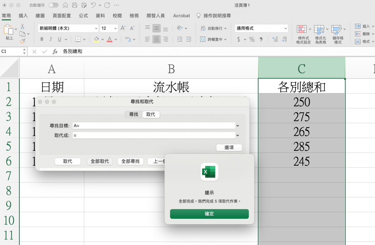Click the fill color yellow swatch icon

pyautogui.click(x=97, y=39)
